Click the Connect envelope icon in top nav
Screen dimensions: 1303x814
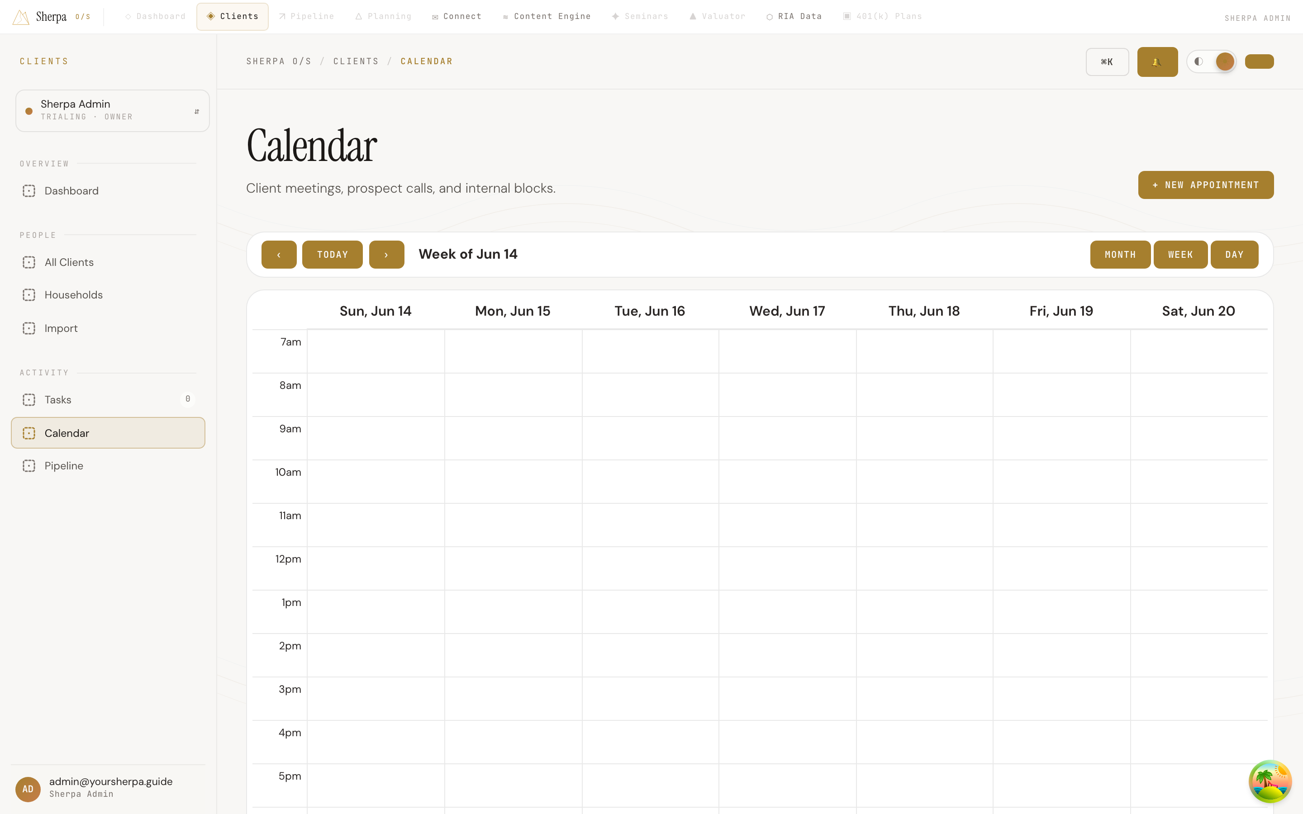pos(435,17)
